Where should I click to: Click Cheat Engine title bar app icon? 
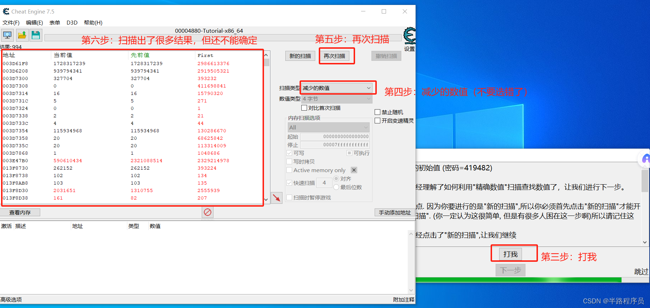(x=6, y=11)
